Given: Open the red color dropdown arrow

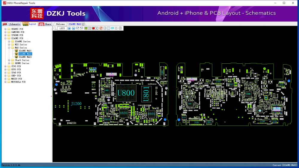Looking at the screenshot, I should [x=97, y=28].
